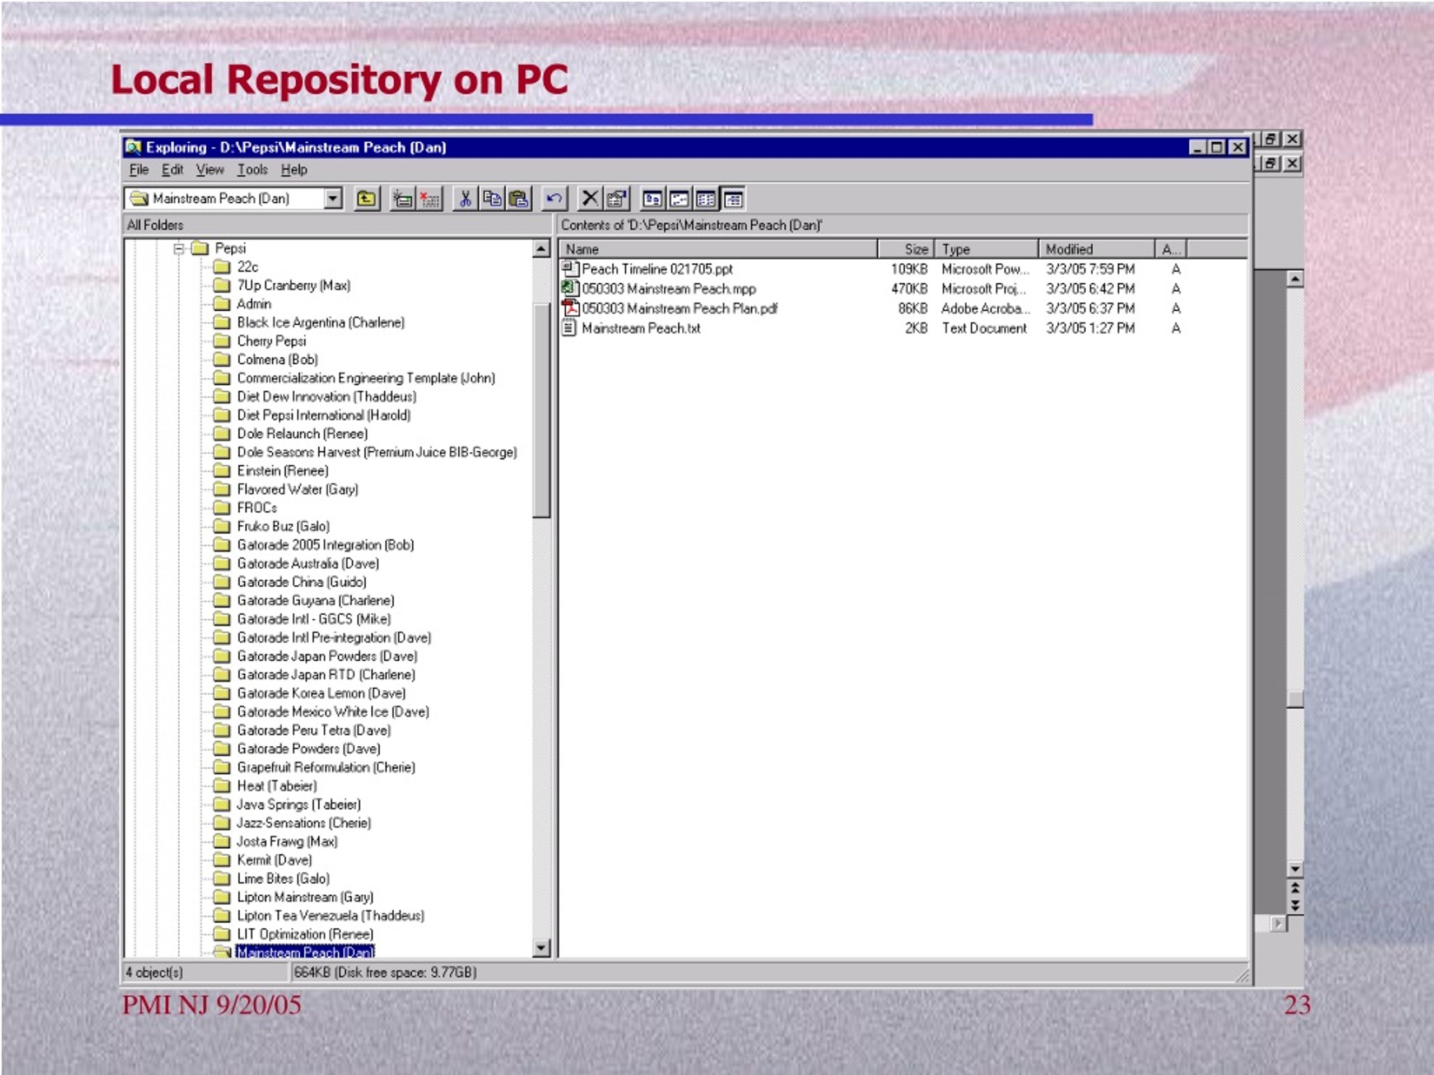Viewport: 1434px width, 1075px height.
Task: Open the Help menu
Action: pyautogui.click(x=294, y=170)
